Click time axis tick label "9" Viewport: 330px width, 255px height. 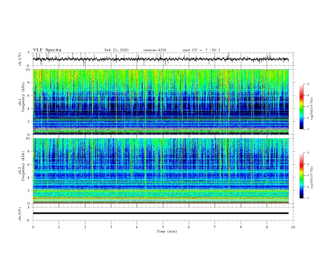point(267,227)
